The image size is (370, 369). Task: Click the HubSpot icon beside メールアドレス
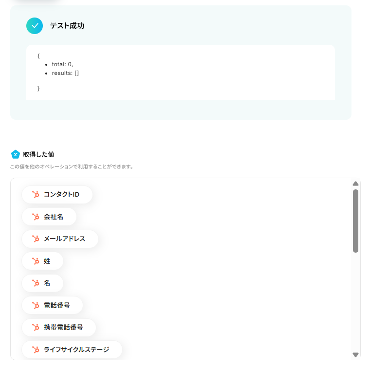point(36,239)
